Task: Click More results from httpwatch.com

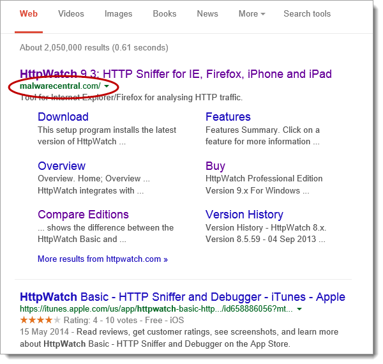Action: pyautogui.click(x=103, y=259)
